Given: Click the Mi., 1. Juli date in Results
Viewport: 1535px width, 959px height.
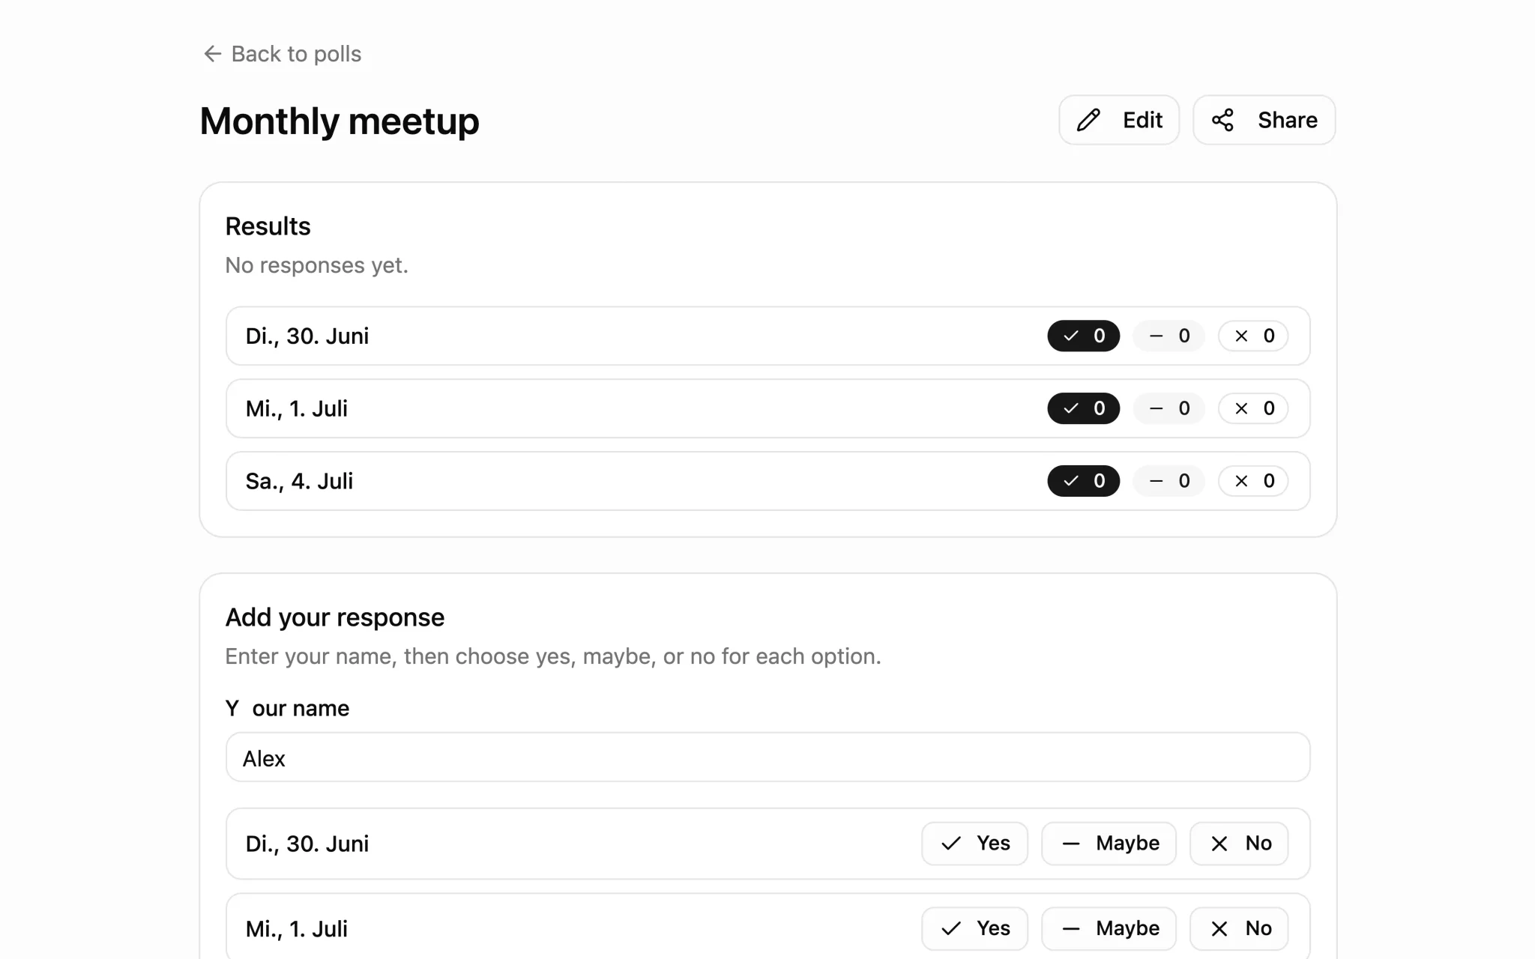Looking at the screenshot, I should (297, 409).
